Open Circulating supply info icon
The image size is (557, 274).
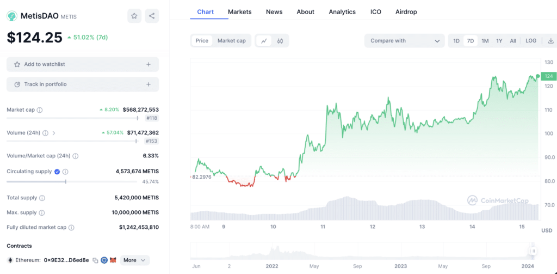coord(65,172)
